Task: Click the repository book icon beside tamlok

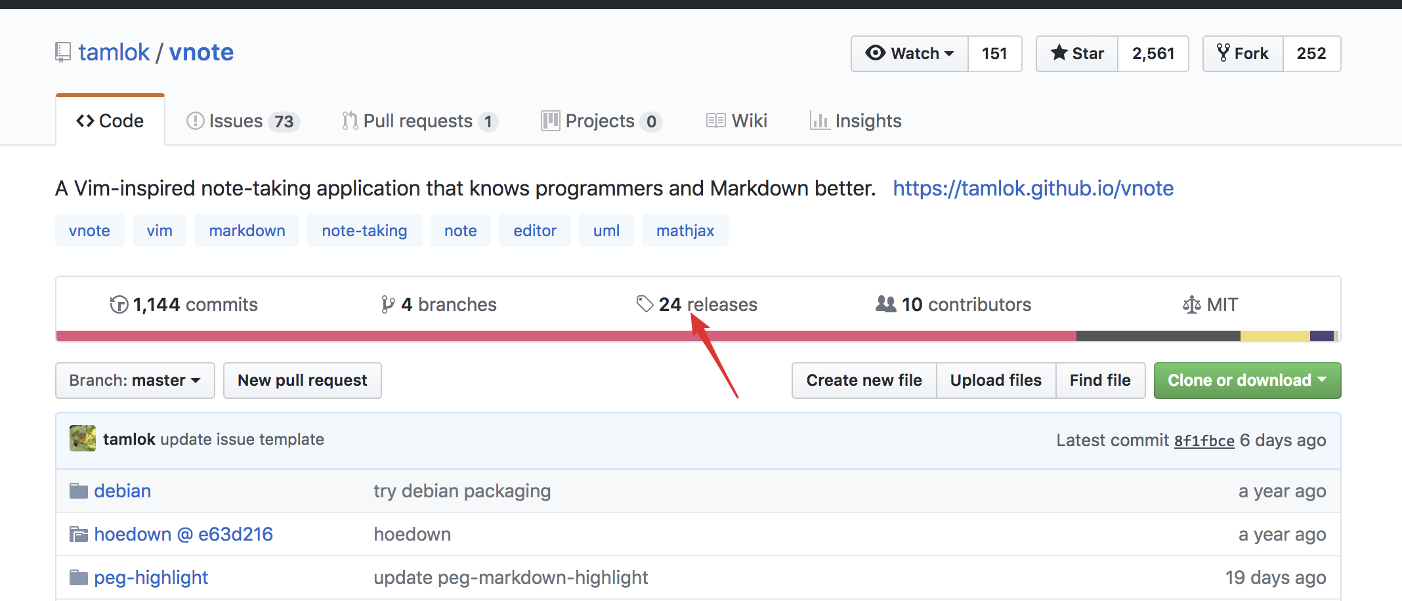Action: pyautogui.click(x=62, y=52)
